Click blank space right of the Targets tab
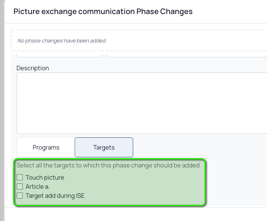Viewport: 267px width, 221px height. pyautogui.click(x=199, y=147)
